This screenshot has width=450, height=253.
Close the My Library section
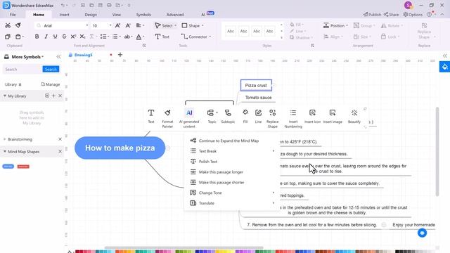pos(60,96)
